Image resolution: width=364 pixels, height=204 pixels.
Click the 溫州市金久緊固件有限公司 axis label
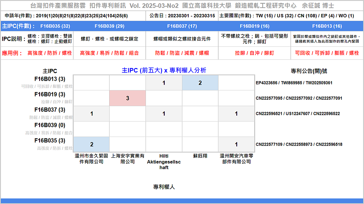(x=91, y=159)
